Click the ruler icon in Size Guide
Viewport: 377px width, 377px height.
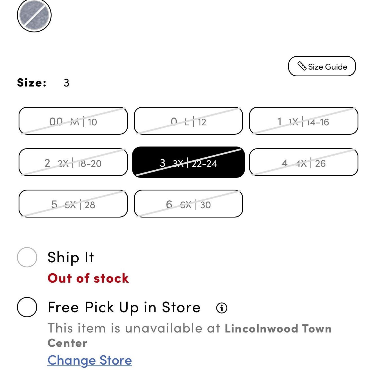click(302, 66)
